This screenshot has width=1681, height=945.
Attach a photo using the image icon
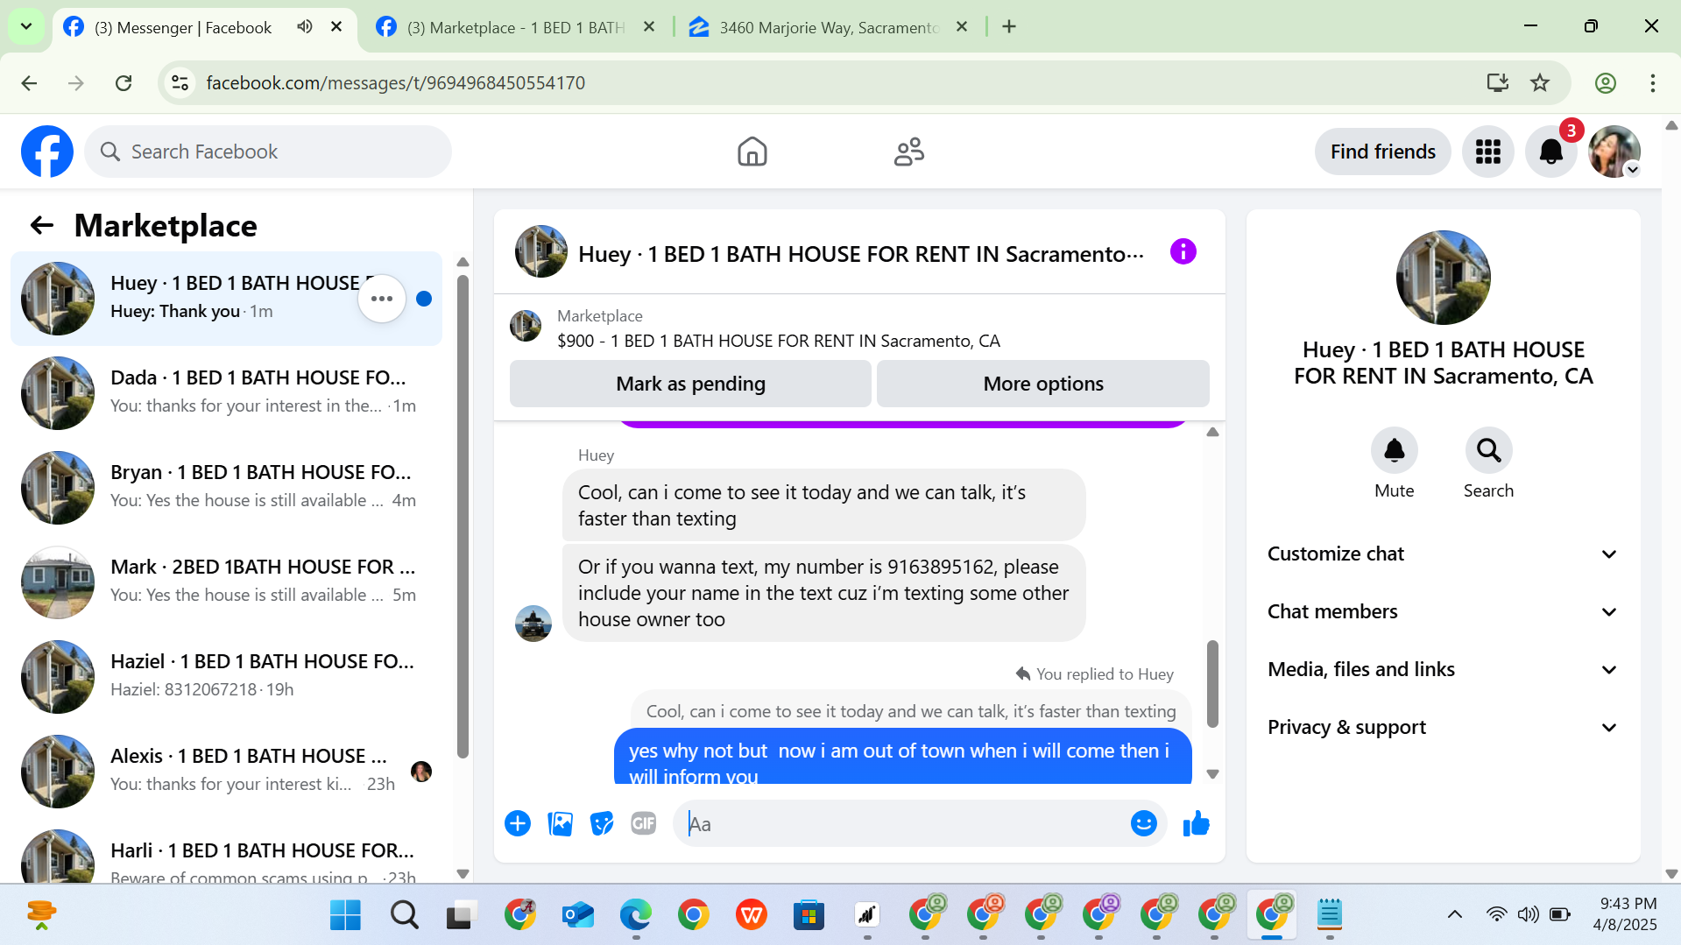(560, 823)
